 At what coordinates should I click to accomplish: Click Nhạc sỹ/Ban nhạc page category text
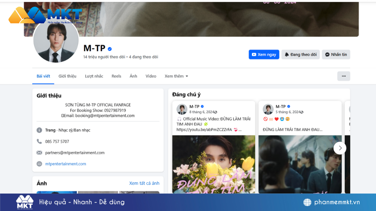74,130
